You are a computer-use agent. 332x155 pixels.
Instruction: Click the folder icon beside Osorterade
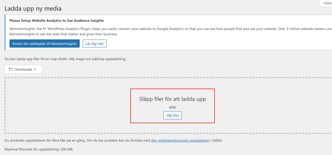click(x=11, y=69)
